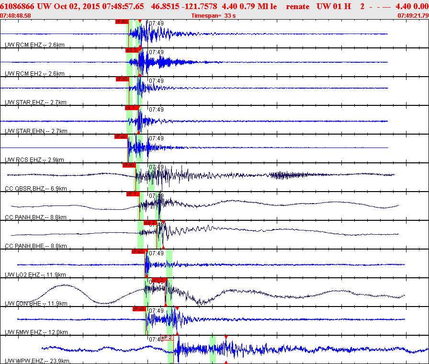The width and height of the screenshot is (429, 364).
Task: Select the 'CC PANH BHZ -- 8.8km' label
Action: (35, 217)
